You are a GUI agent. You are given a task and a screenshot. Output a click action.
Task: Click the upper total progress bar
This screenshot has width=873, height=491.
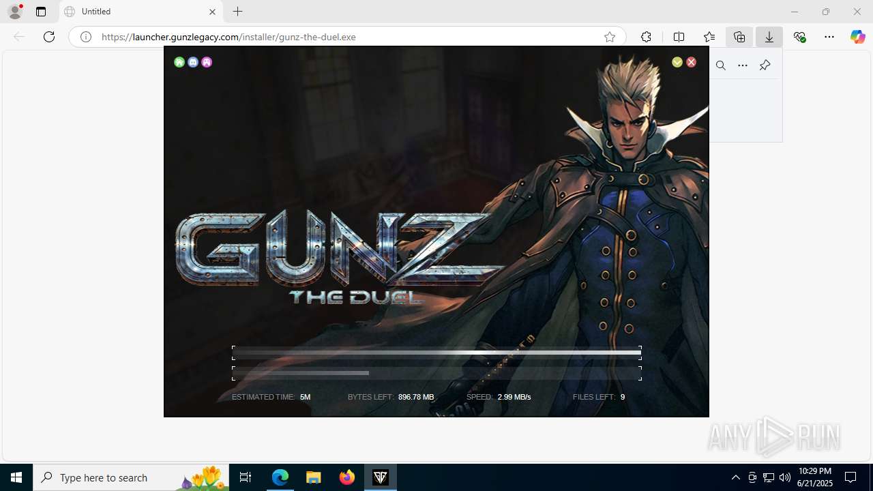(x=436, y=353)
